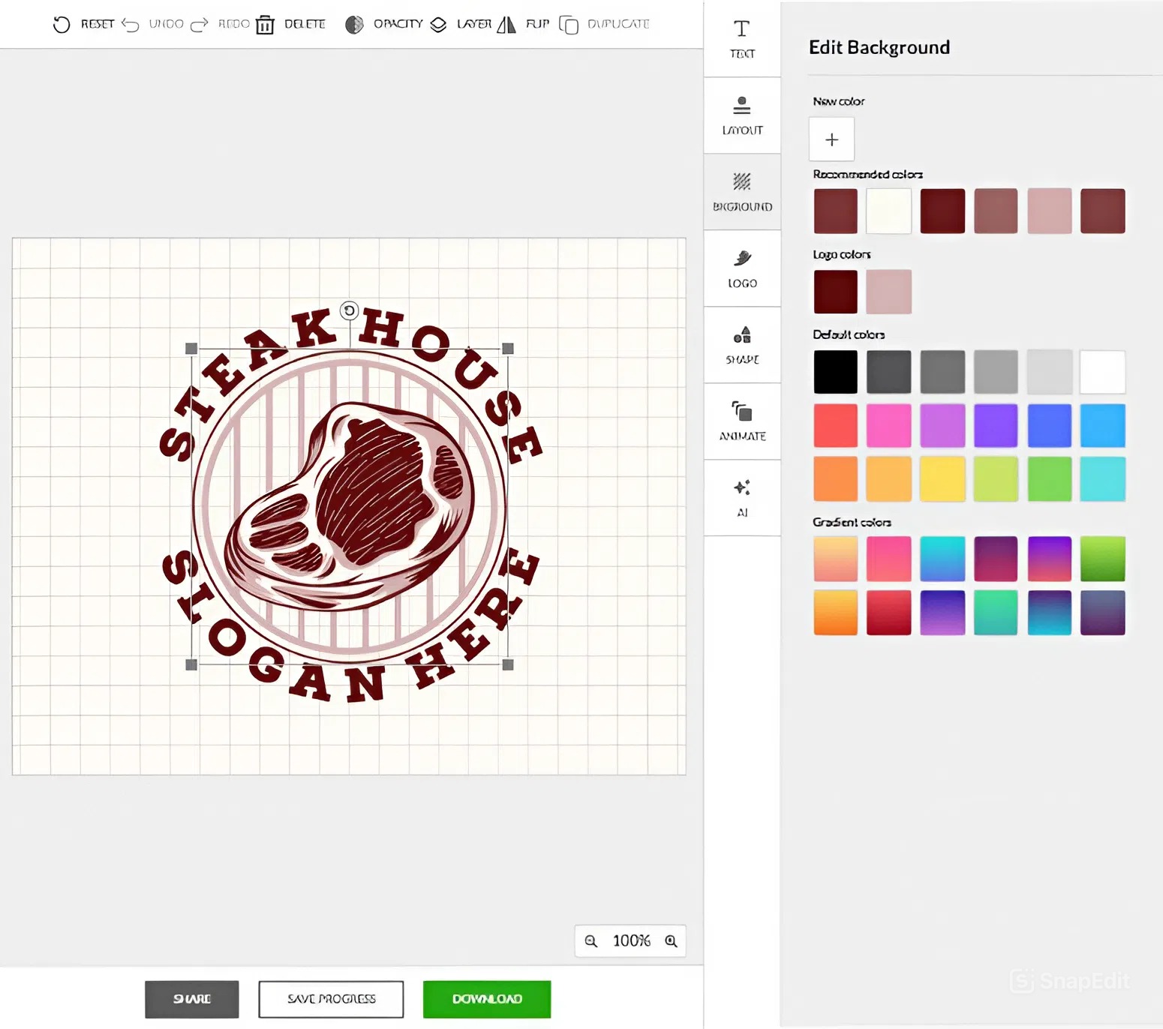Choose the black default color swatch
The height and width of the screenshot is (1029, 1163).
(x=835, y=372)
